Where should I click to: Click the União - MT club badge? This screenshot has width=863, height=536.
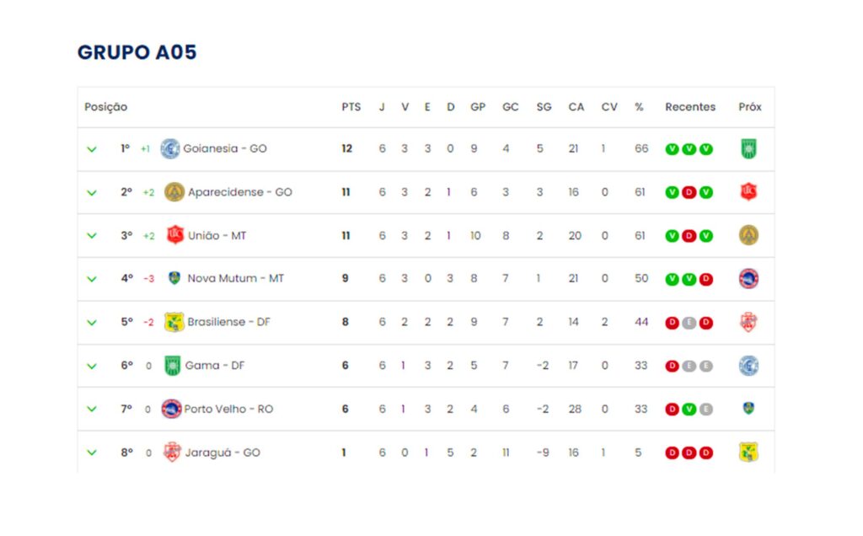click(174, 235)
